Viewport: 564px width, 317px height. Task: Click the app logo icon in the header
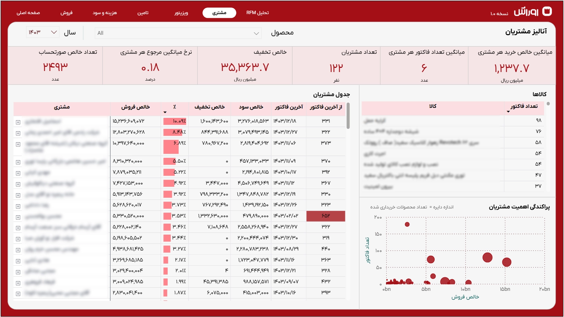[x=547, y=11]
